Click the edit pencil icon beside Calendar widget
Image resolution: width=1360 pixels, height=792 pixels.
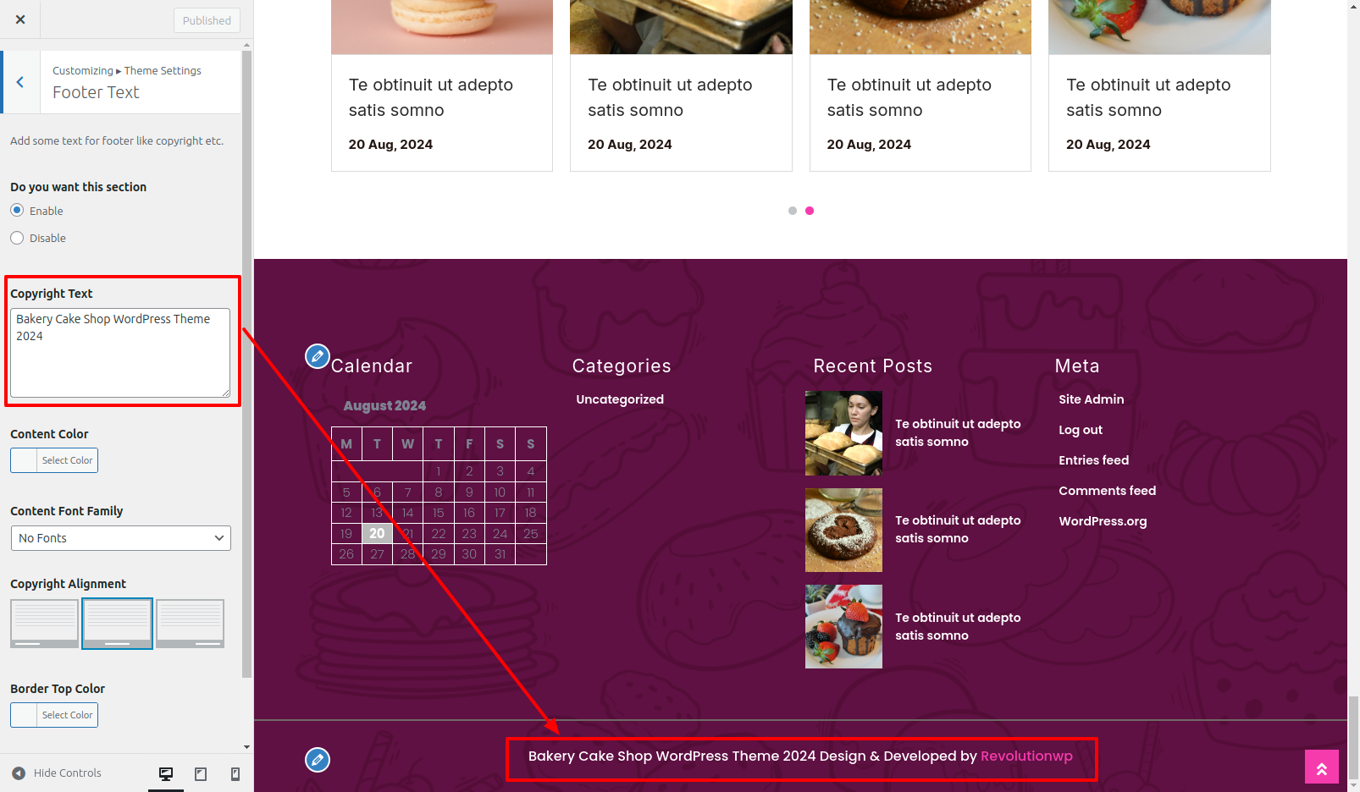click(x=318, y=356)
